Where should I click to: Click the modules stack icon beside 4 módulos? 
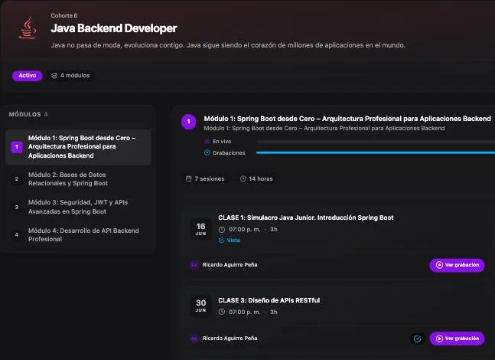[x=54, y=76]
